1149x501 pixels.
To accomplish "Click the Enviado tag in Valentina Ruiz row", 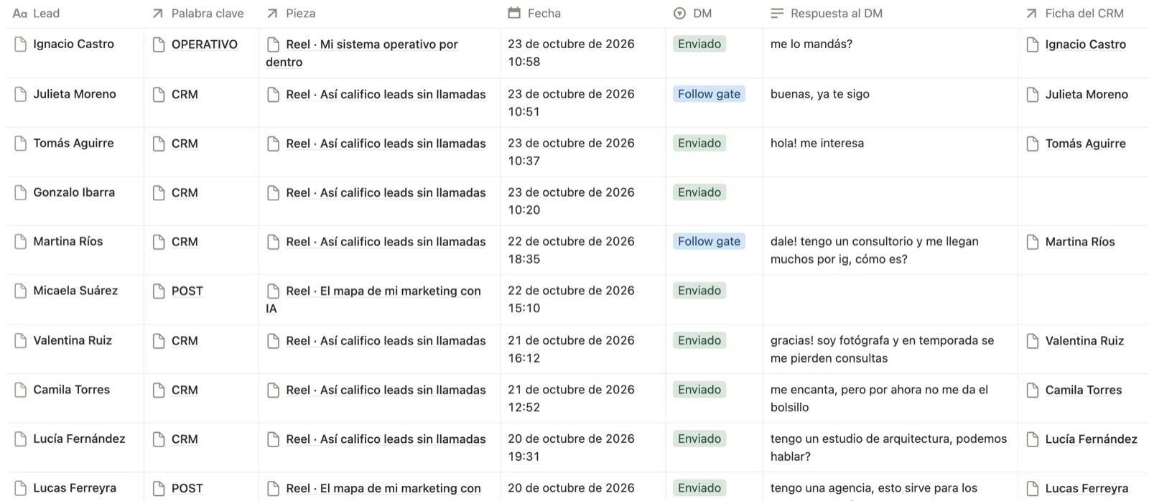I will [699, 340].
